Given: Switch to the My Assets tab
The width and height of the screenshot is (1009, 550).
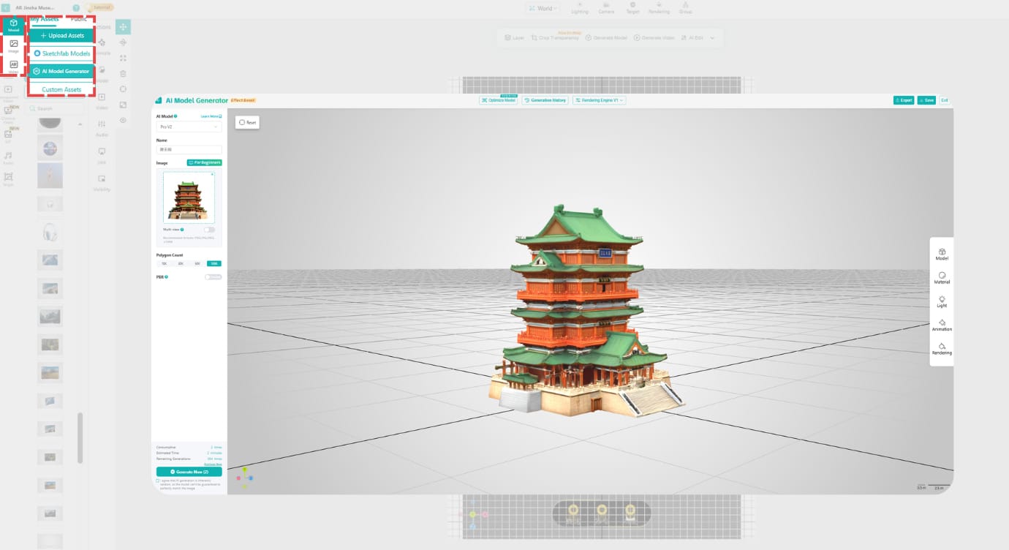Looking at the screenshot, I should 45,19.
